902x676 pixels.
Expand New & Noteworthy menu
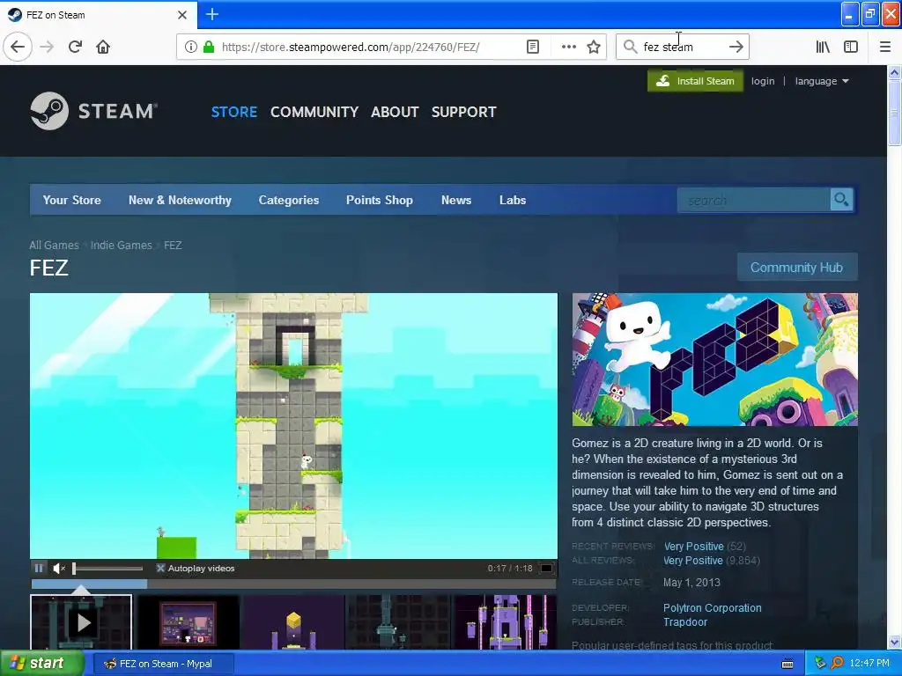point(180,200)
